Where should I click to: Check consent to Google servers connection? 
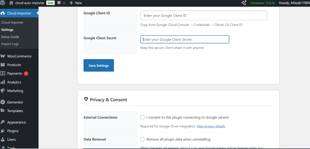tap(142, 117)
